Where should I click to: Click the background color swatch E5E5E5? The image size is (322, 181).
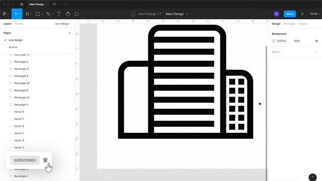274,41
